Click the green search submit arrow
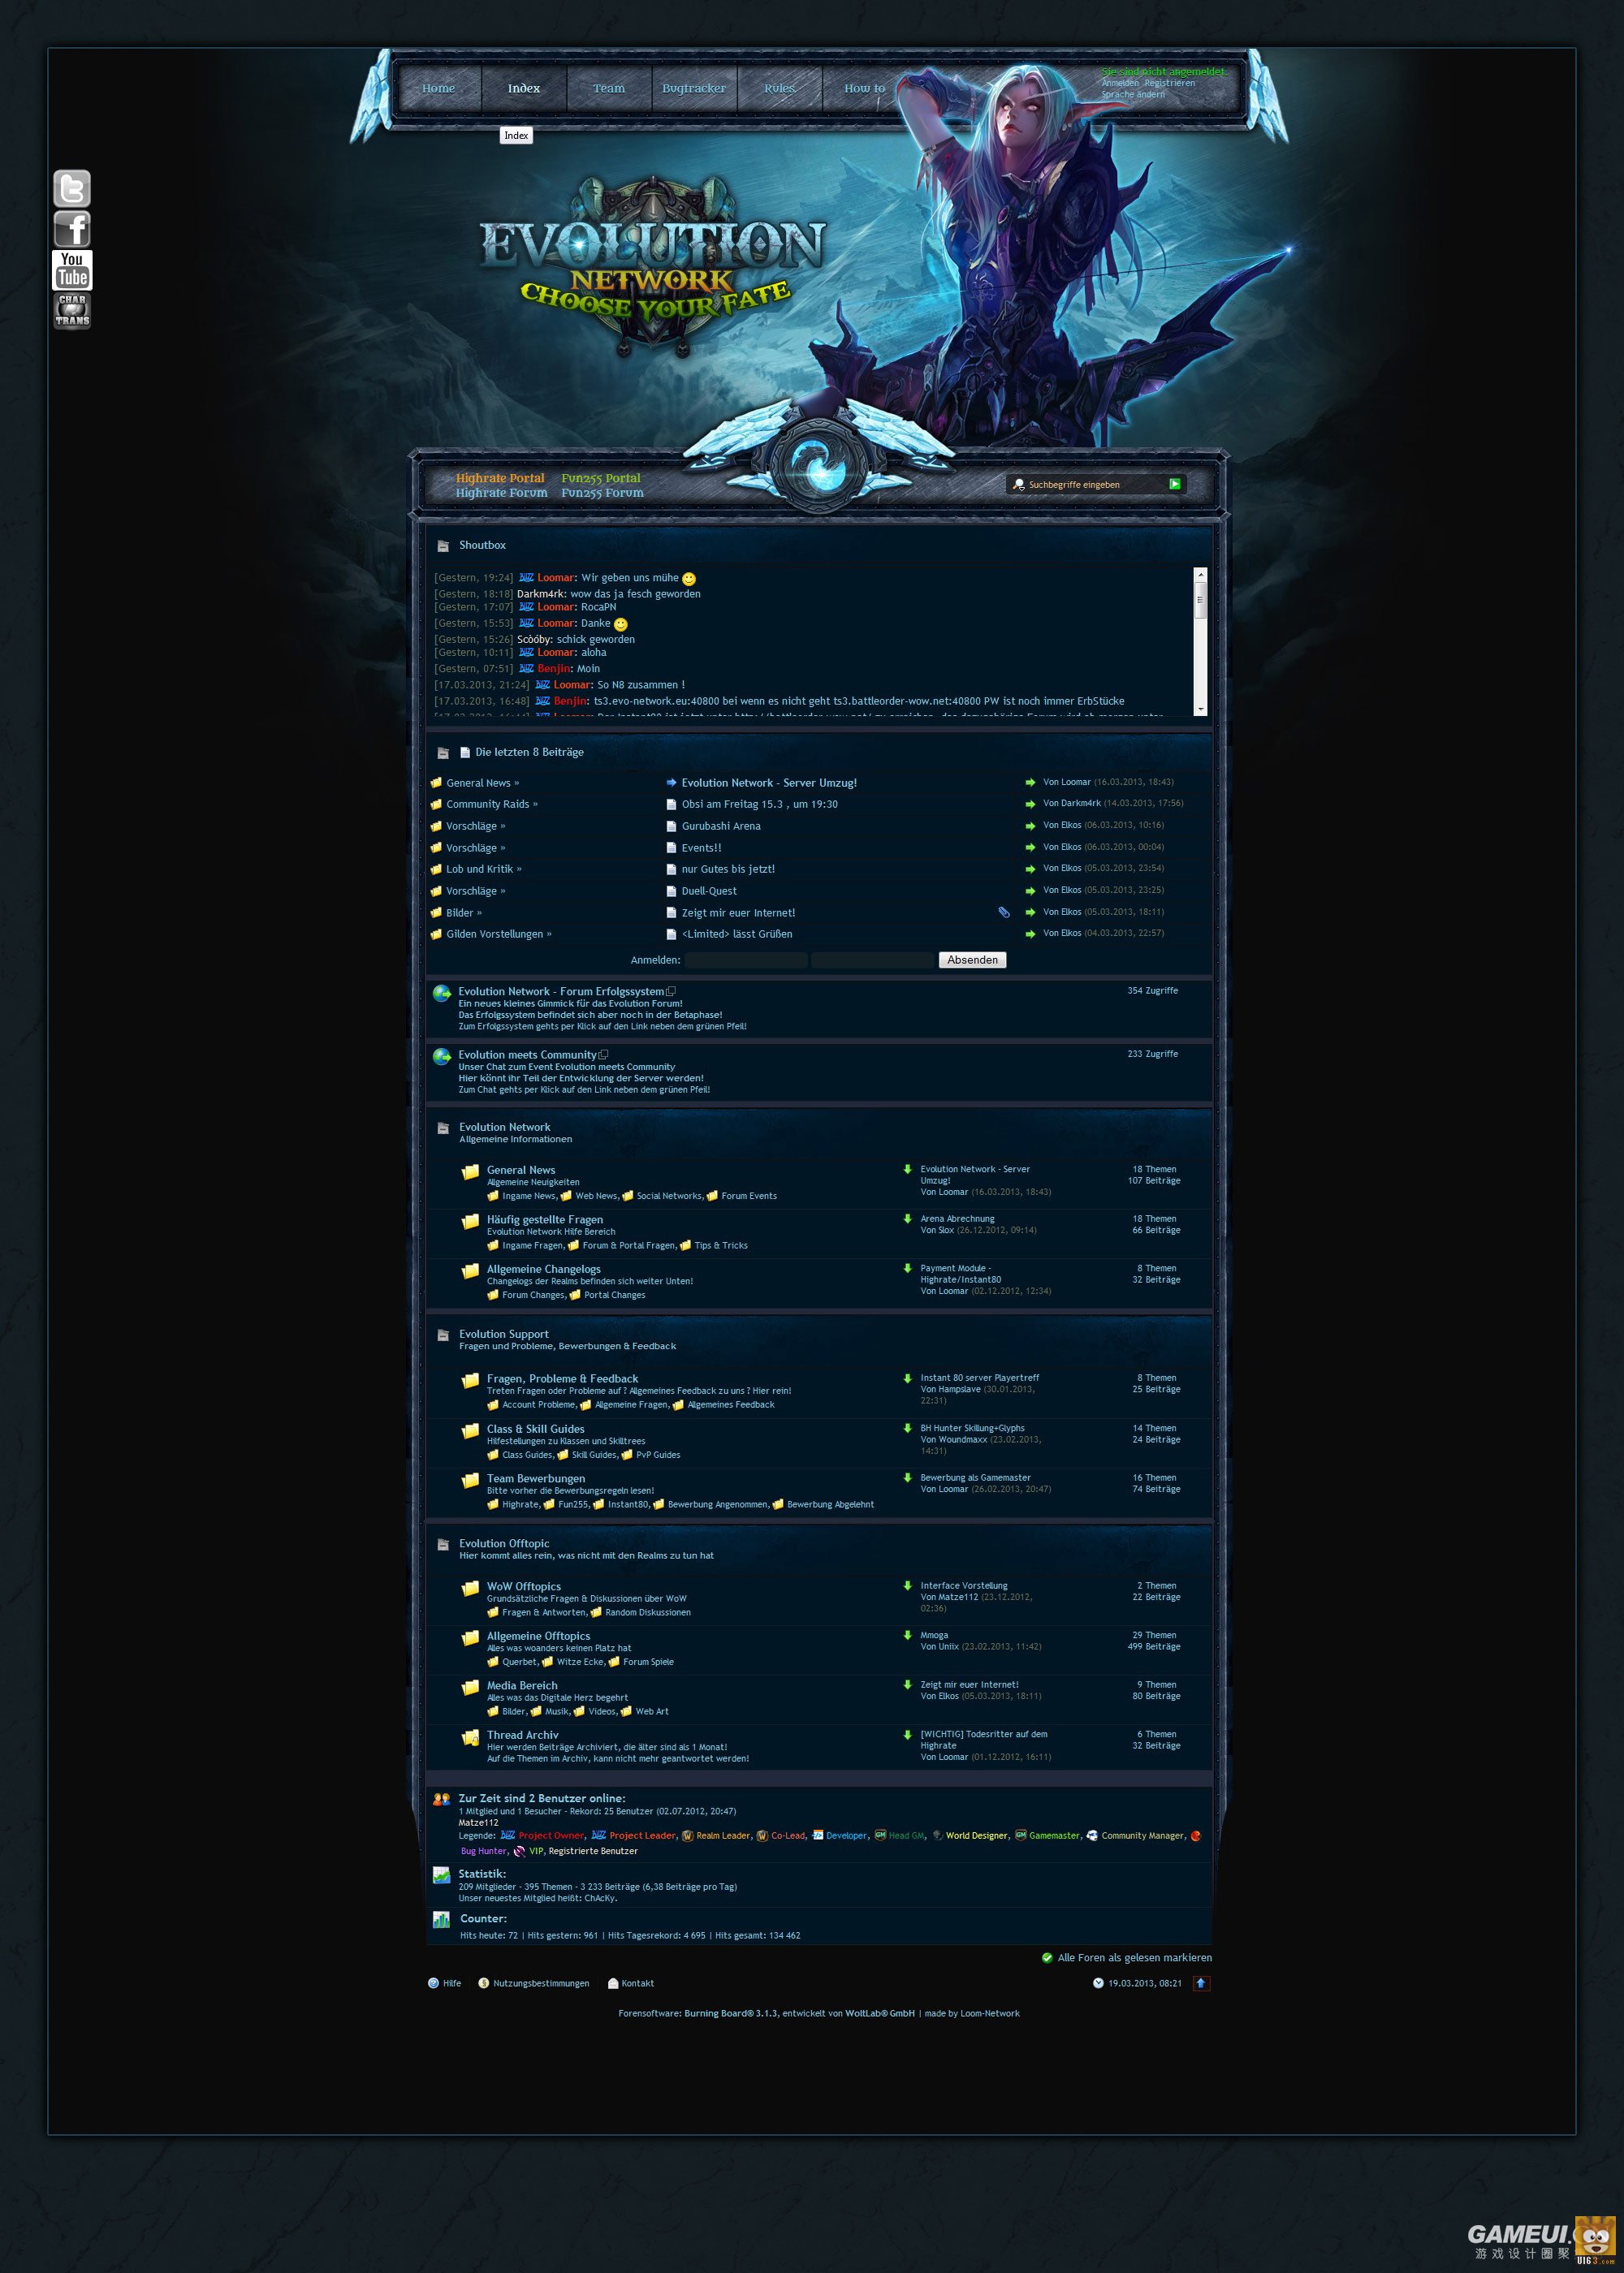This screenshot has height=2273, width=1624. point(1175,484)
